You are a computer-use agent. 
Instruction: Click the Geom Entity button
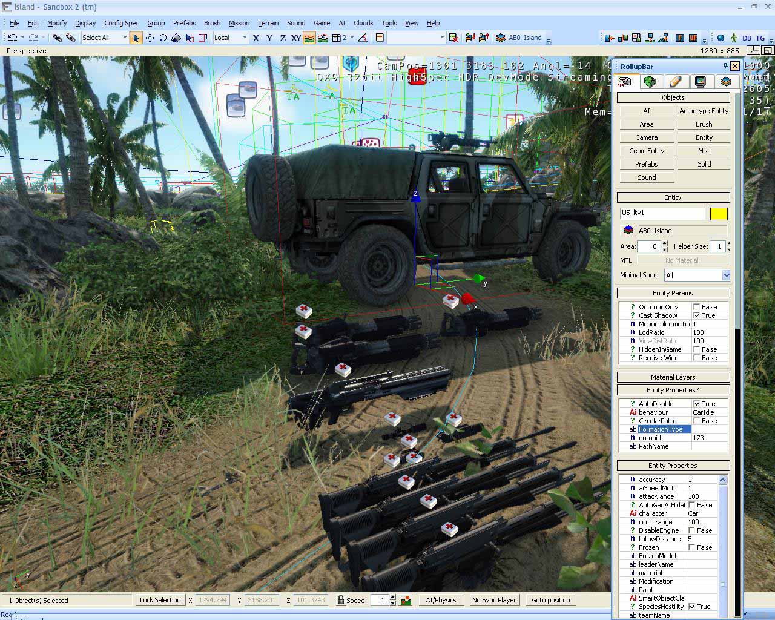[646, 151]
